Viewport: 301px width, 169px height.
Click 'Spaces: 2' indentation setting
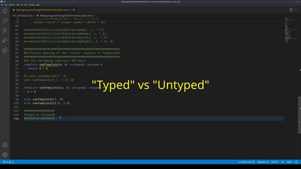(263, 162)
